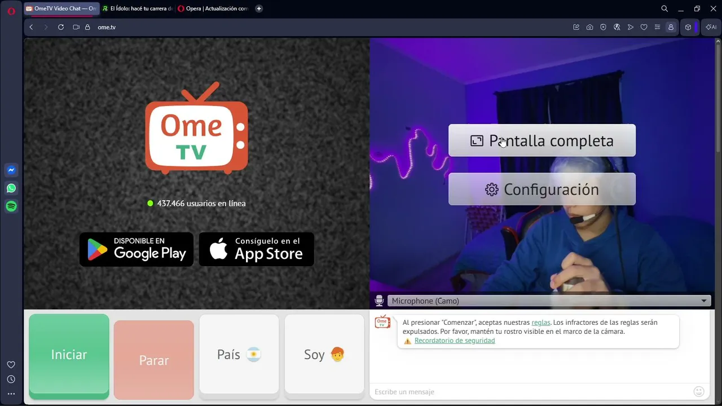Image resolution: width=722 pixels, height=406 pixels.
Task: Add page to bookmarks with toolbar heart
Action: pos(644,27)
